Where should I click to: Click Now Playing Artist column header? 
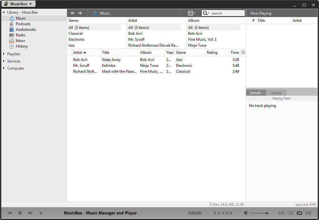tap(304, 21)
